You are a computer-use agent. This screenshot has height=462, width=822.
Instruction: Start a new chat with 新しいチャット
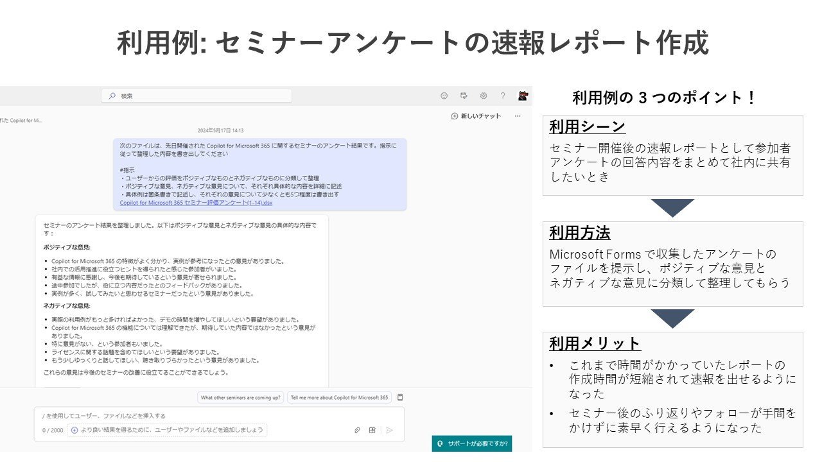click(x=476, y=116)
